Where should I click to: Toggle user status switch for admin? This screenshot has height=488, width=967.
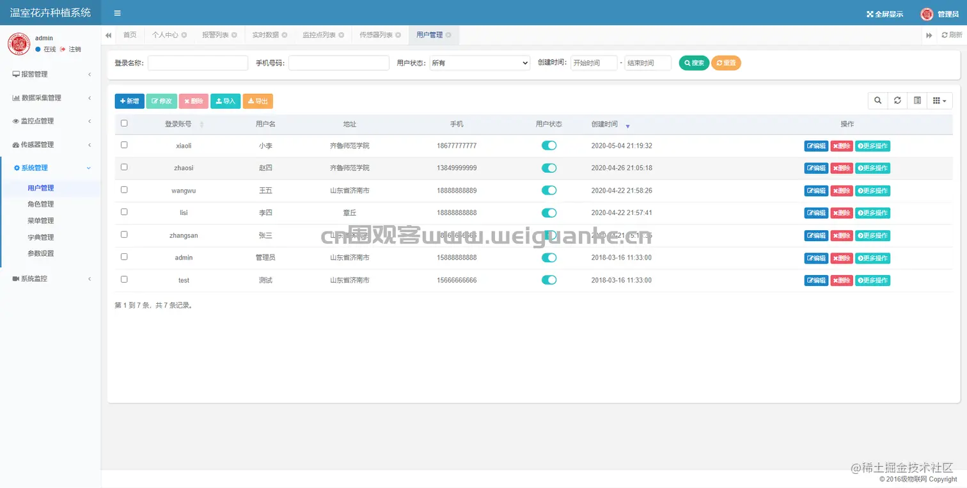pyautogui.click(x=549, y=258)
